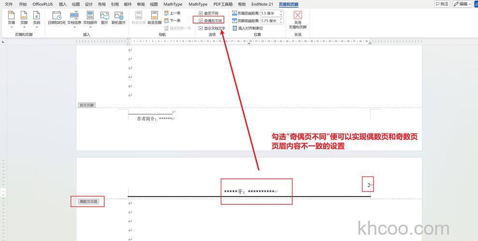The height and width of the screenshot is (241, 478).
Task: Open the 页码 page number menu
Action: pyautogui.click(x=37, y=19)
